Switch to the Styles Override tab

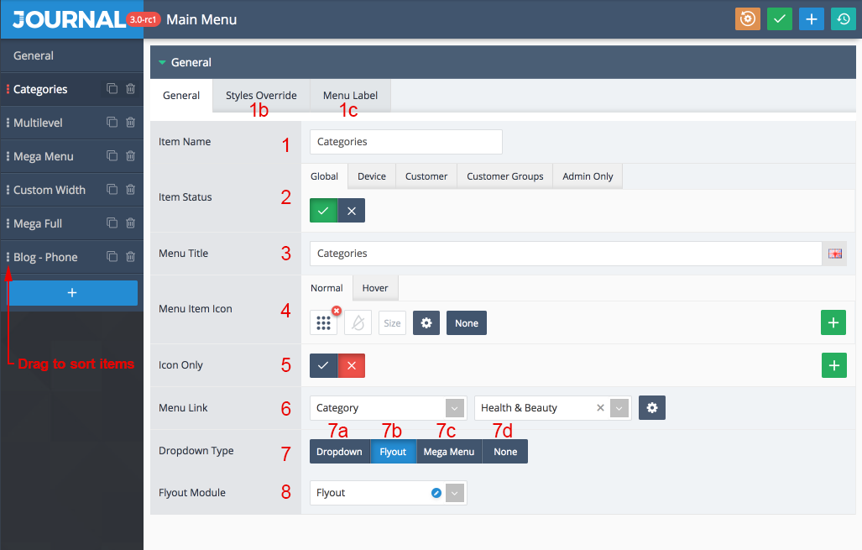[x=261, y=96]
